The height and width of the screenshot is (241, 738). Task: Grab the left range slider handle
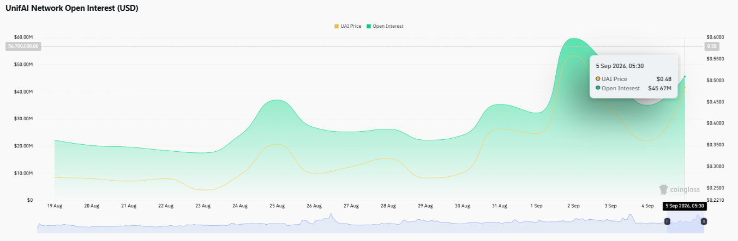pos(667,221)
